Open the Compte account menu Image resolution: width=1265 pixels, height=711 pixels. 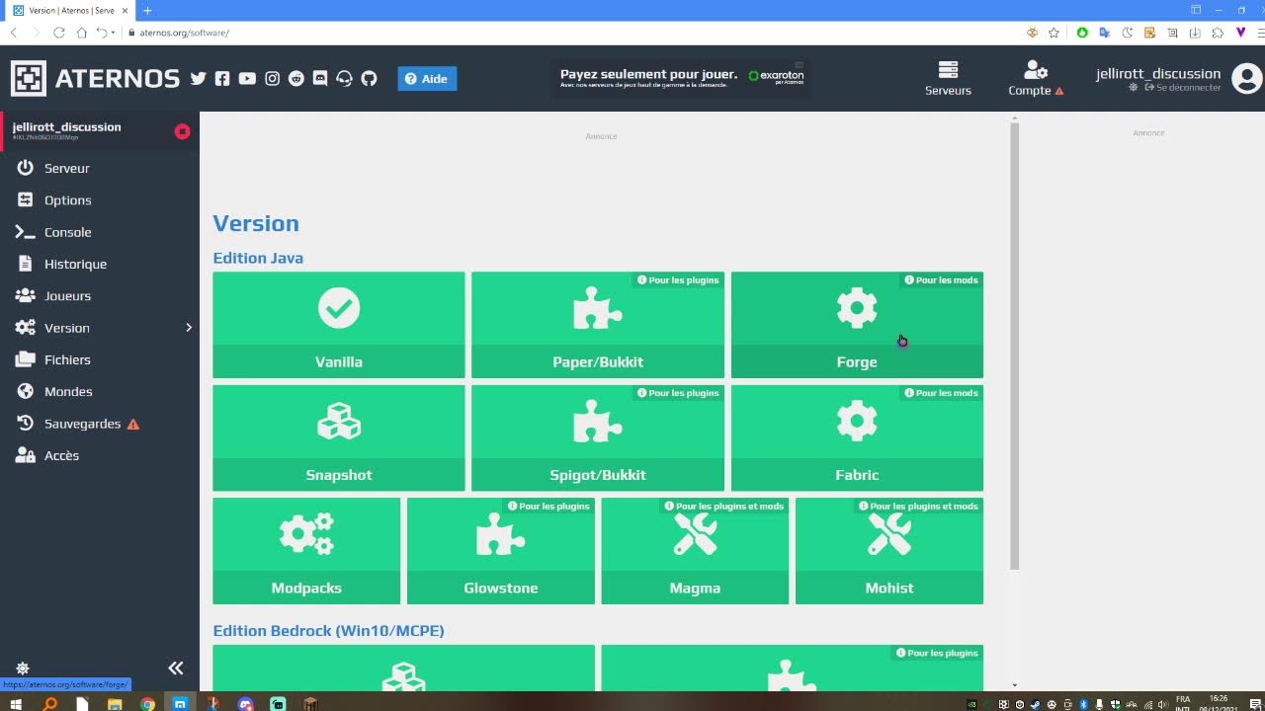(x=1036, y=79)
